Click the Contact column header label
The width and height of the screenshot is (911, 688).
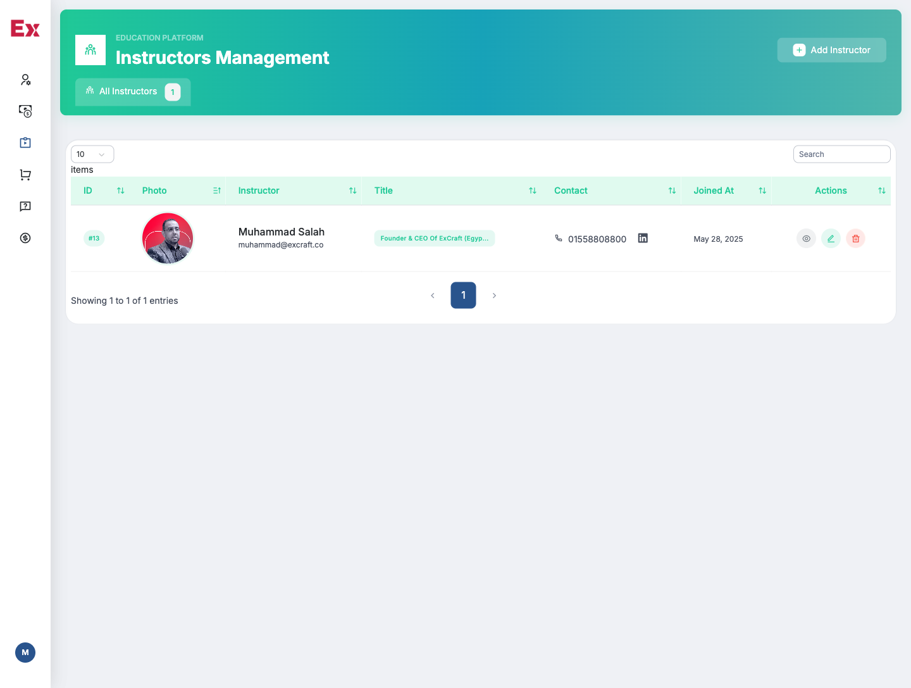point(571,191)
